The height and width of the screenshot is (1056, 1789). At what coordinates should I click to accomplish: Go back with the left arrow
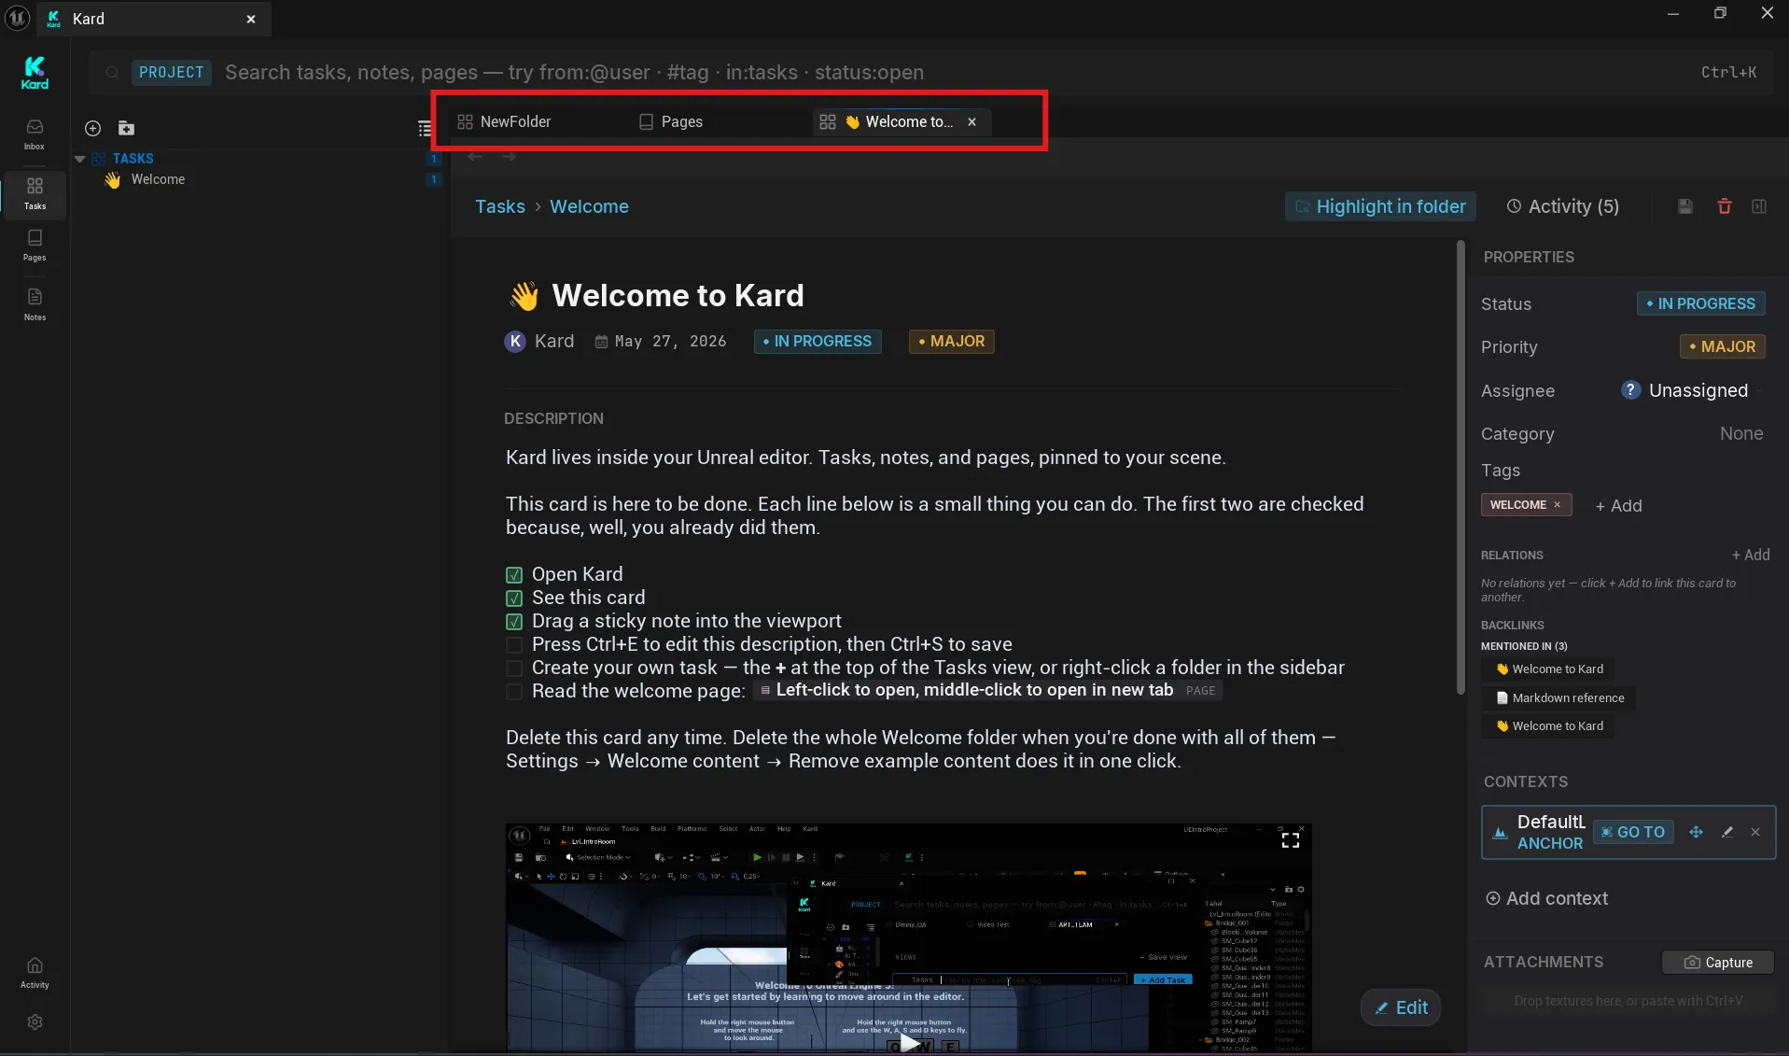tap(475, 156)
